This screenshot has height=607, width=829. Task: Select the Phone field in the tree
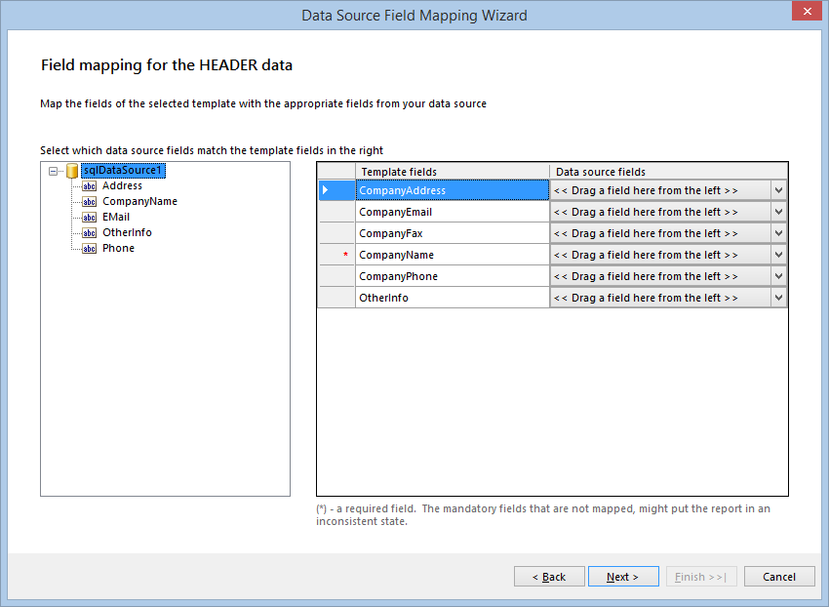click(x=118, y=248)
